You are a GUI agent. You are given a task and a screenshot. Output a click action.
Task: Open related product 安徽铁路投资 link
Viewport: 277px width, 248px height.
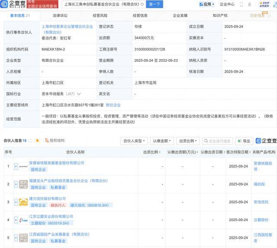[x=263, y=166]
